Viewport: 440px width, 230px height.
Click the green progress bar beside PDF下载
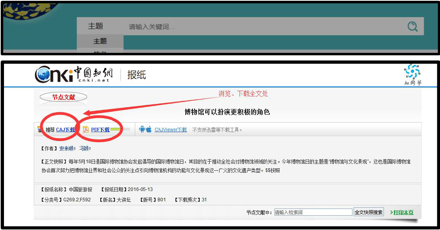click(x=120, y=130)
